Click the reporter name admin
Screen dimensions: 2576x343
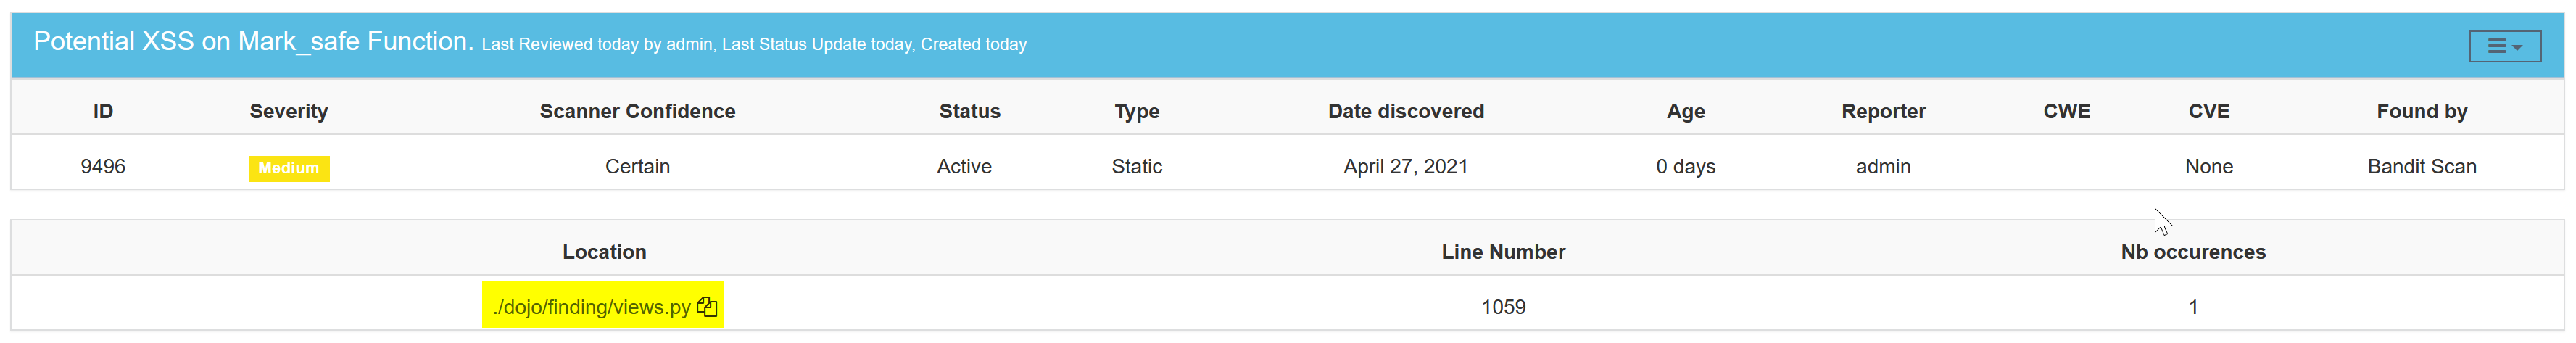1883,166
